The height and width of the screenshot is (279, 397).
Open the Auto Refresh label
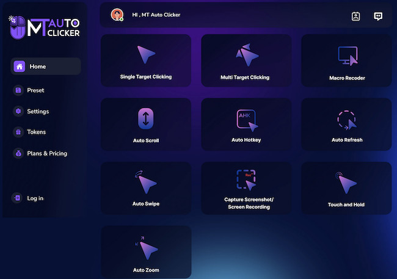point(347,140)
